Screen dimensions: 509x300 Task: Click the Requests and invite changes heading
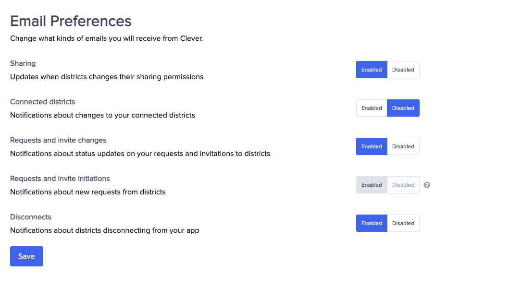pos(58,140)
